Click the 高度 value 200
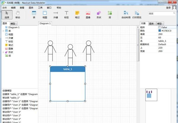The width and height of the screenshot is (178, 123). (160, 34)
